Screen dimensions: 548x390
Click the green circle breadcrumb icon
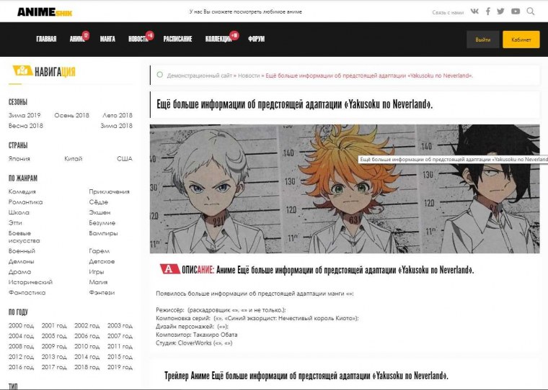159,74
